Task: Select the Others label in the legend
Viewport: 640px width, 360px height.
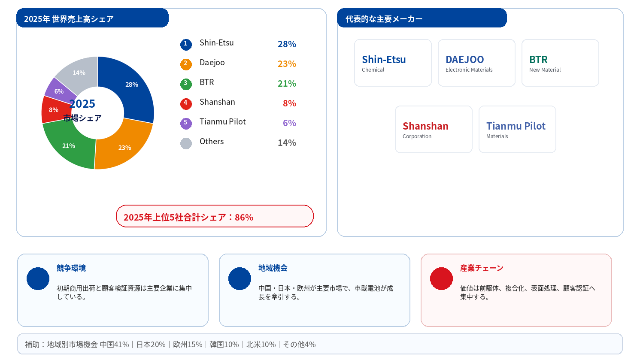Action: [x=212, y=142]
